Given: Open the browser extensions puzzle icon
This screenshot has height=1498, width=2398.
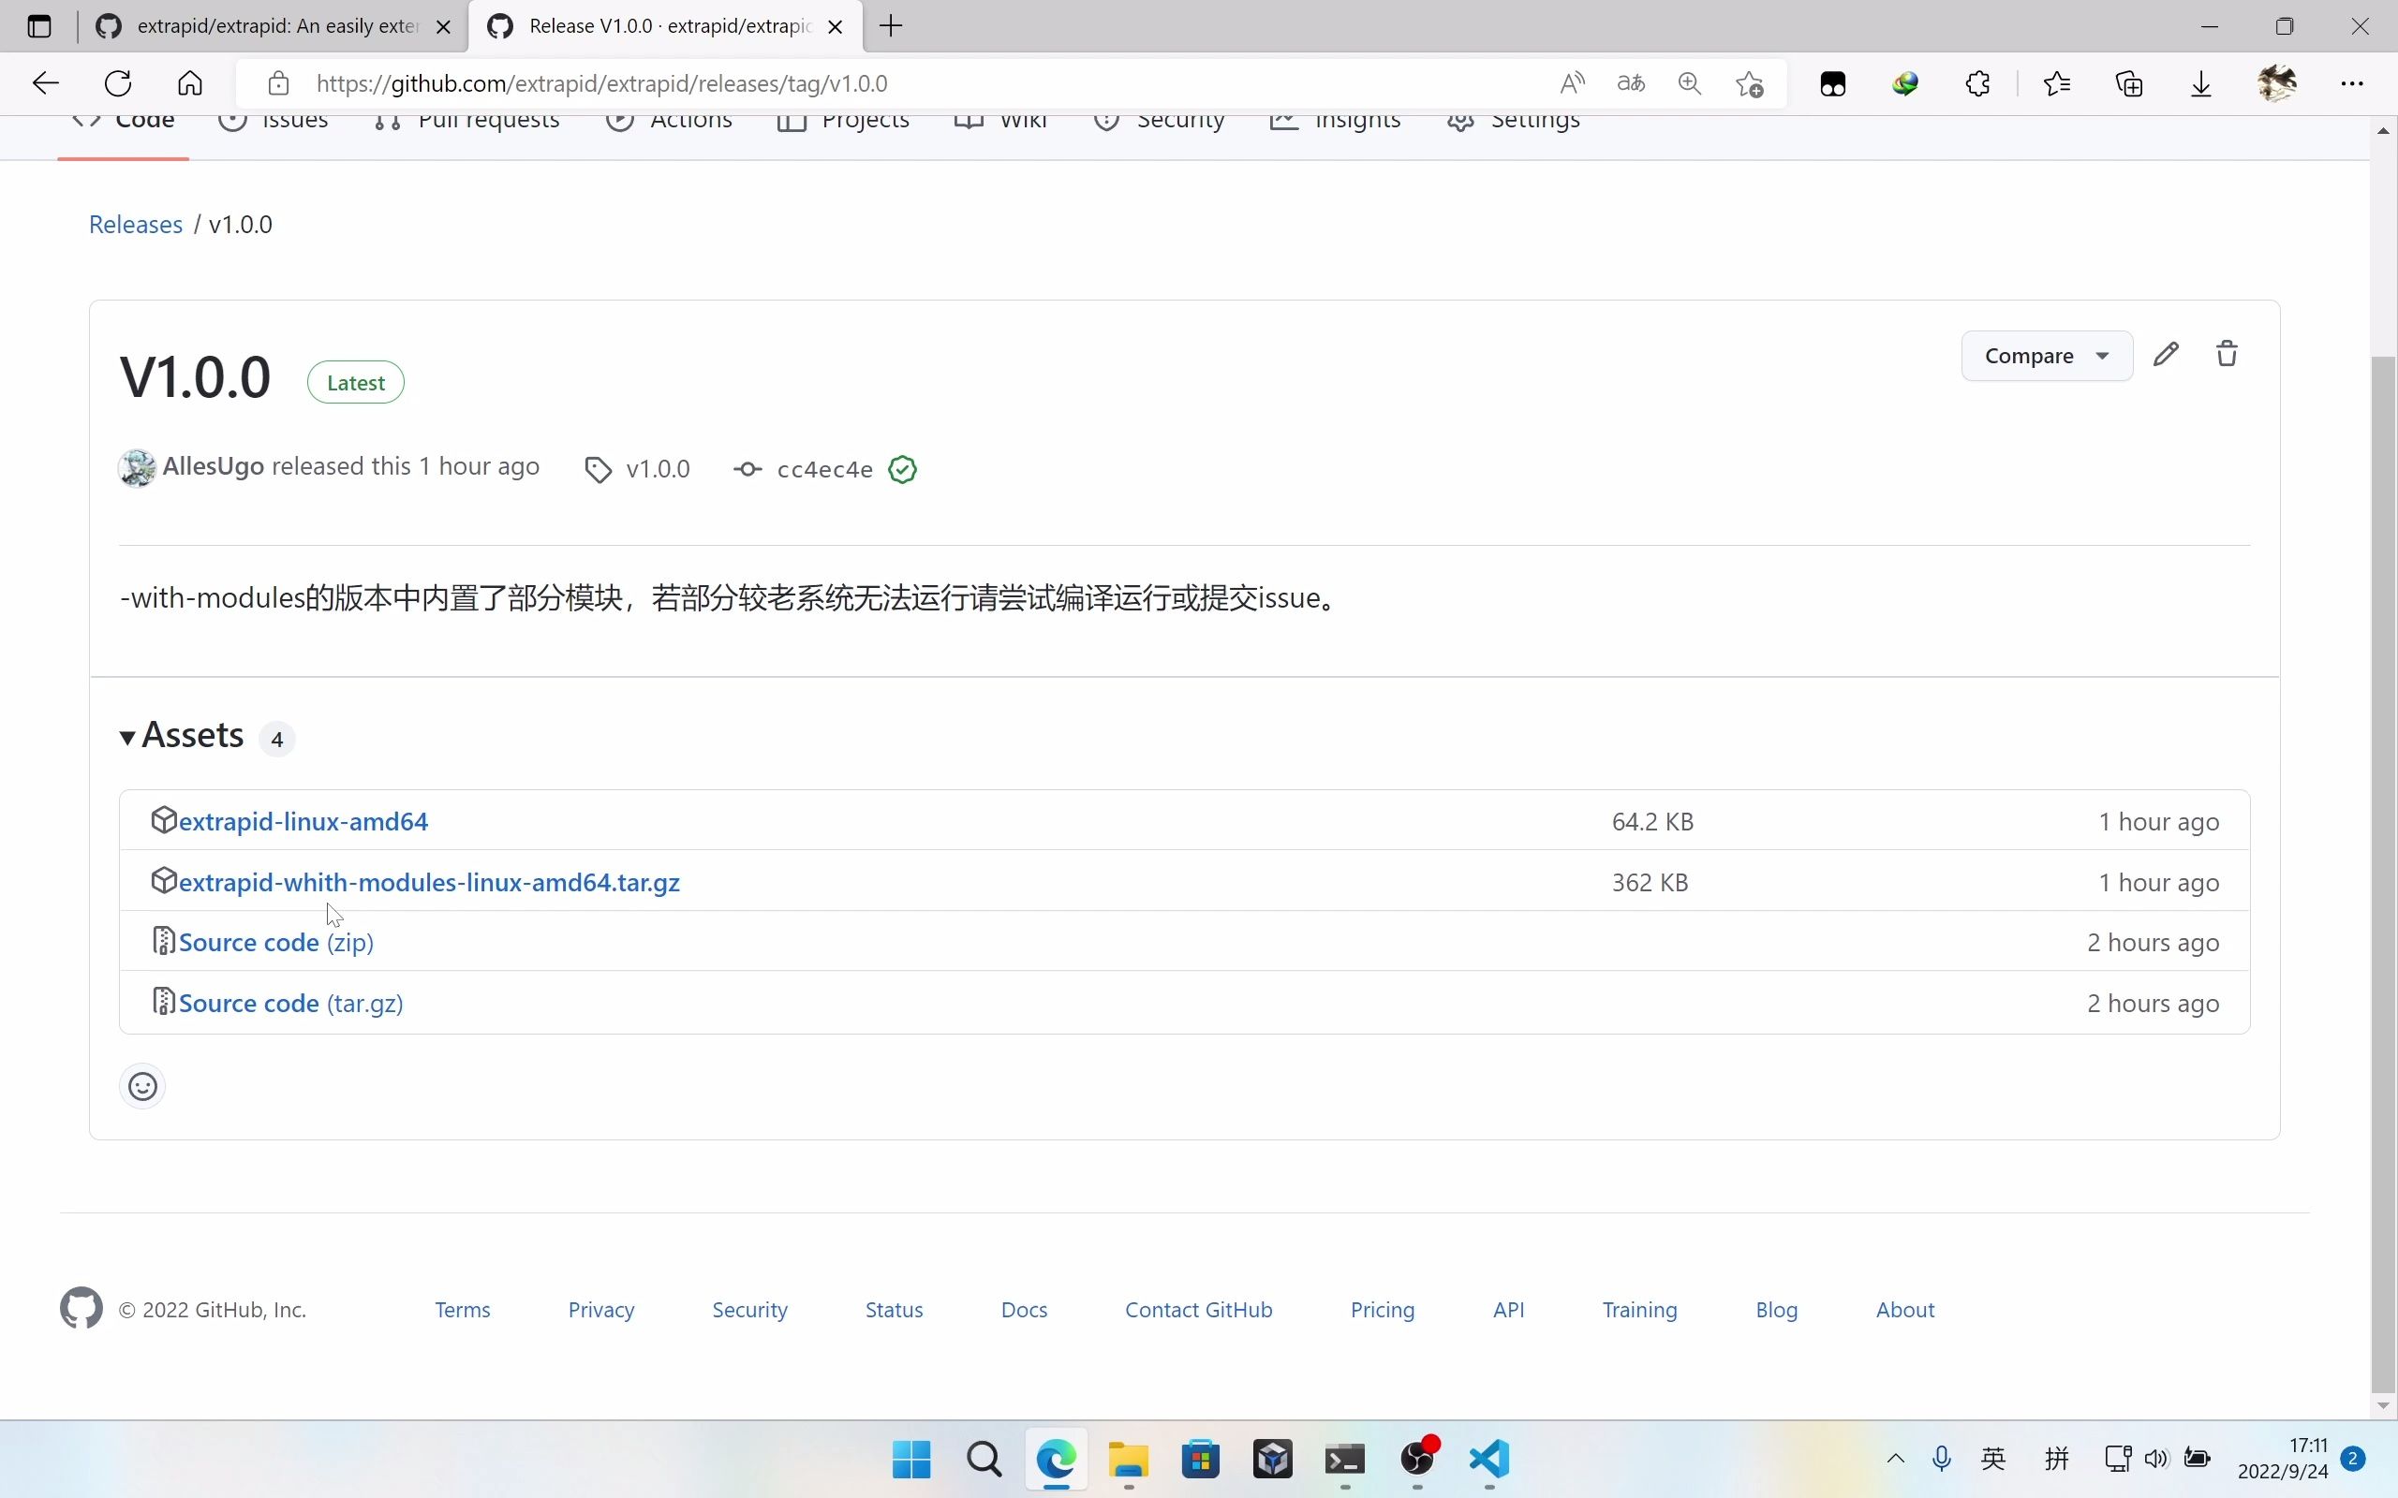Looking at the screenshot, I should [x=1977, y=83].
